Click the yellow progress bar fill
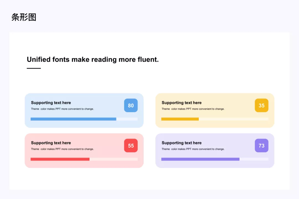 (180, 119)
